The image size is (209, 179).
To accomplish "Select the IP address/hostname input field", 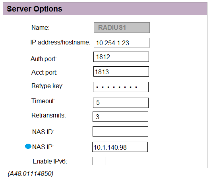I will point(122,43).
